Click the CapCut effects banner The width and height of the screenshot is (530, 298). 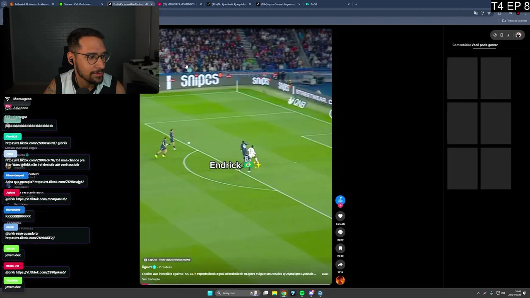167,260
